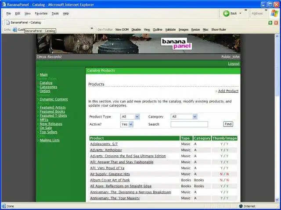Open product AFI: Very Proud of Ya

pyautogui.click(x=107, y=168)
